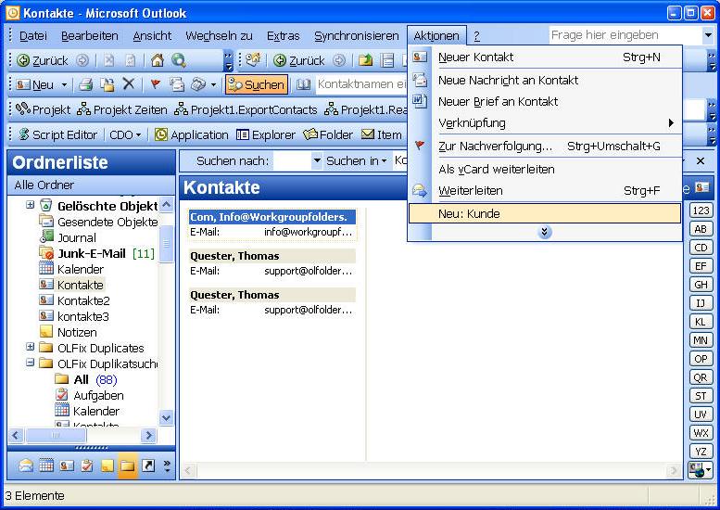Click the Application toolbar button
This screenshot has width=720, height=510.
point(191,134)
